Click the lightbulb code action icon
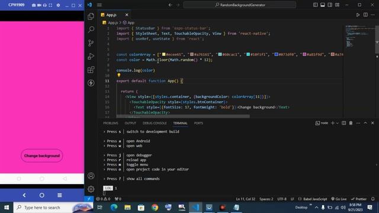This screenshot has height=213, width=379. [x=119, y=75]
